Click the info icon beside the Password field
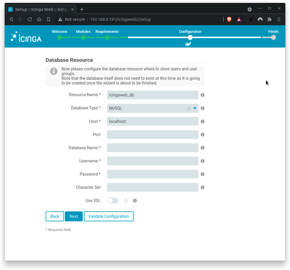The image size is (290, 270). 202,174
